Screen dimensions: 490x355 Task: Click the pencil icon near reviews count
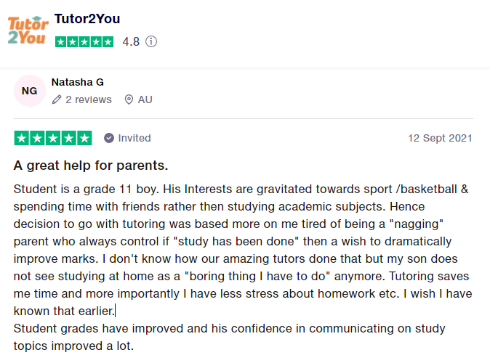pos(57,99)
